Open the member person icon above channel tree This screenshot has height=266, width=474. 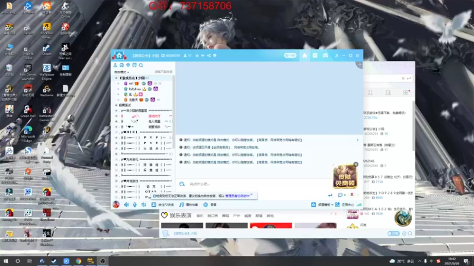point(115,65)
